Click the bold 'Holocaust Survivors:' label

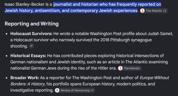[31, 34]
